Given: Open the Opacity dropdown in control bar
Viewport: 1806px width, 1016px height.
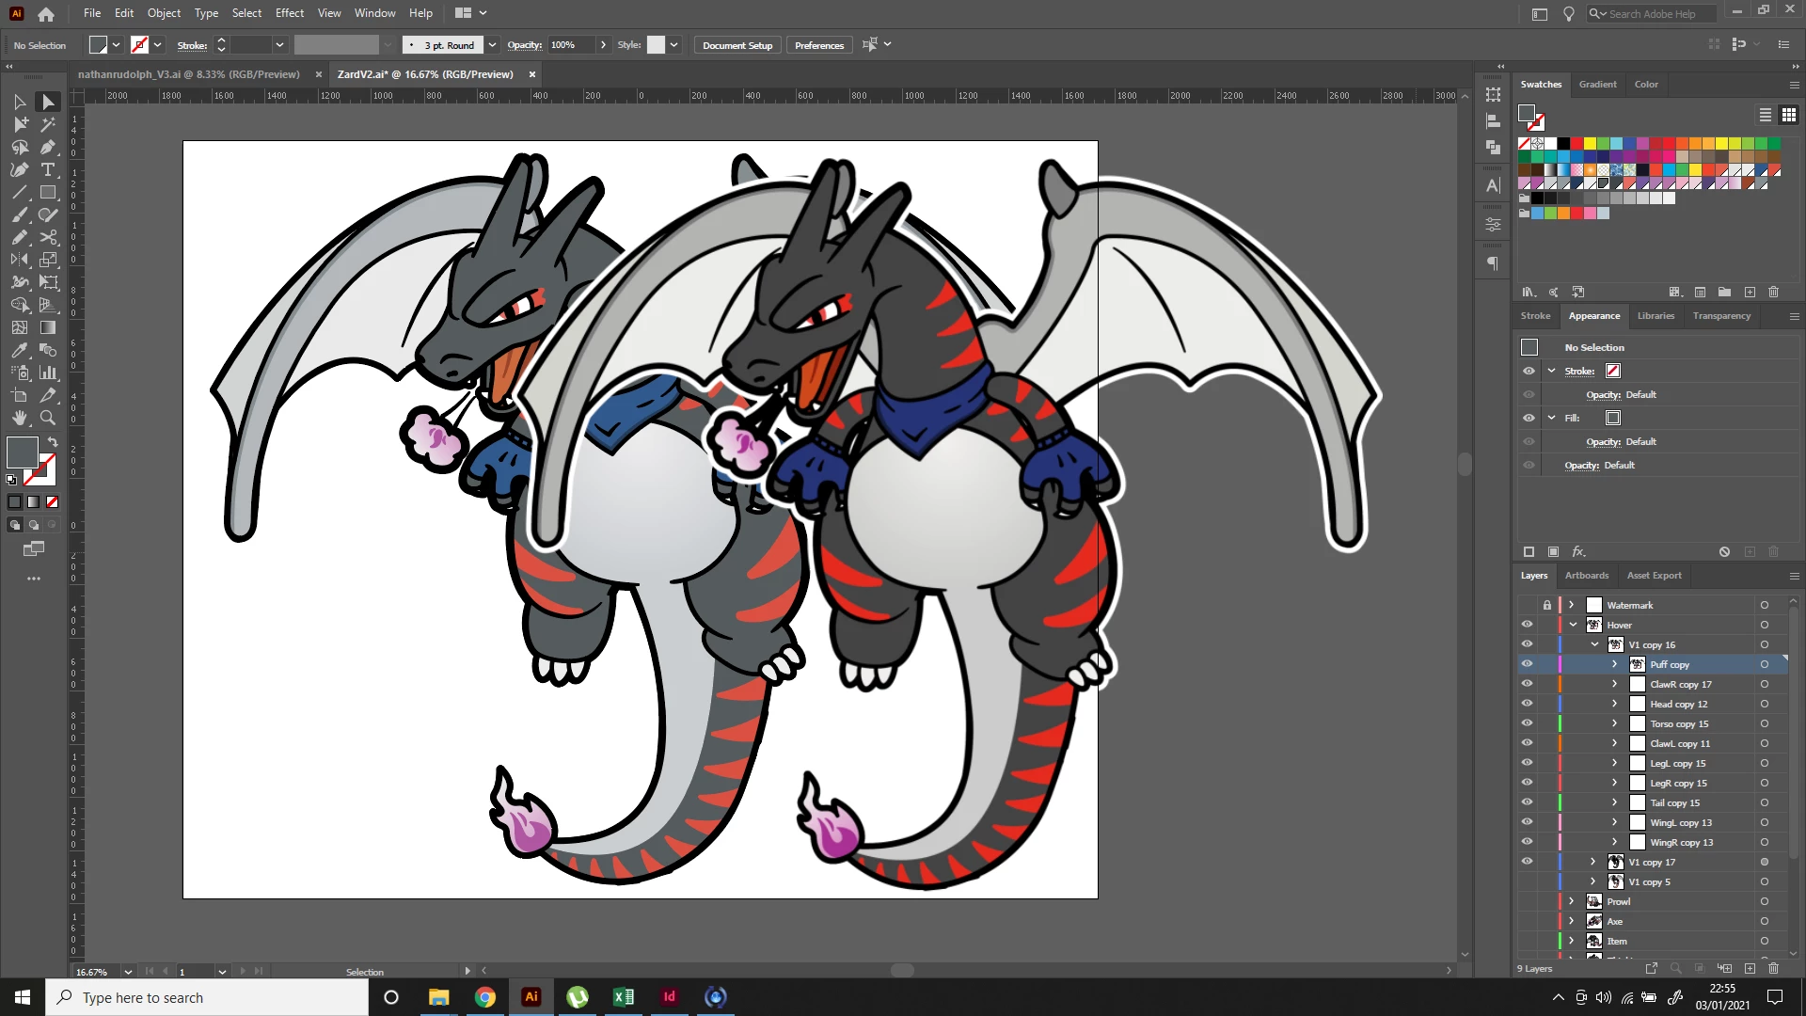Looking at the screenshot, I should click(x=603, y=45).
